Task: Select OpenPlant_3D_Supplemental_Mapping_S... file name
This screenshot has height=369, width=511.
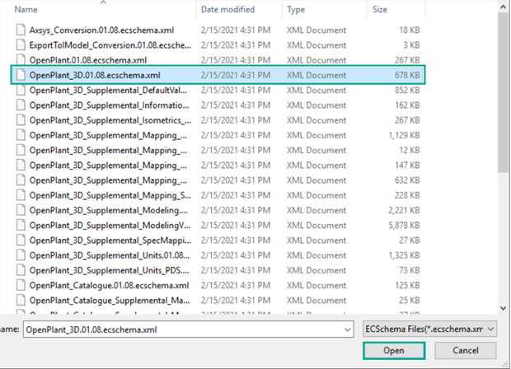Action: [110, 195]
